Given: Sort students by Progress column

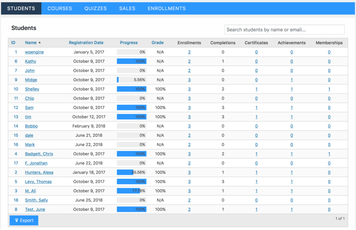Looking at the screenshot, I should (x=129, y=43).
